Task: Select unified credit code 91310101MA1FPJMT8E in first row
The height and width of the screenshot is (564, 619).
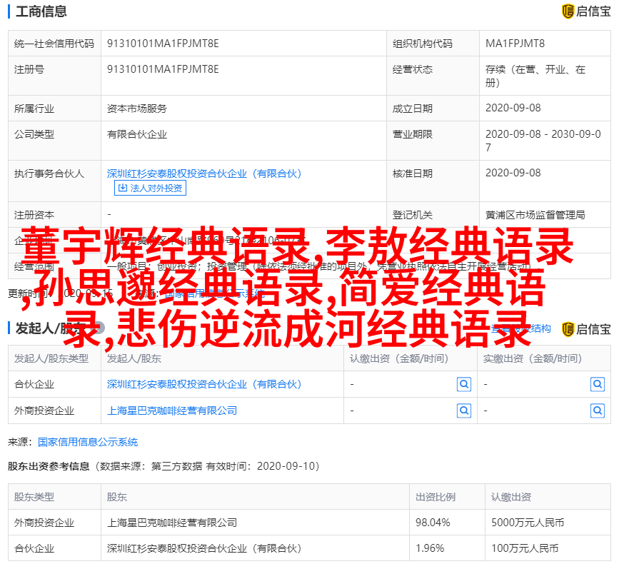Action: [163, 44]
